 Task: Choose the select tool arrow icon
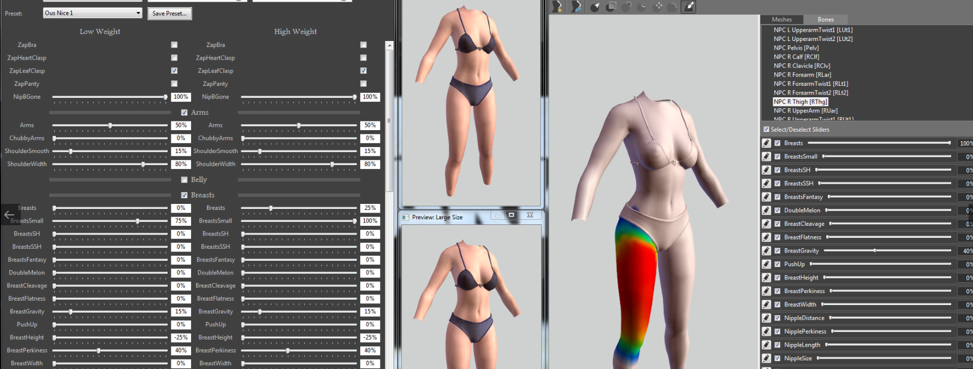click(595, 7)
